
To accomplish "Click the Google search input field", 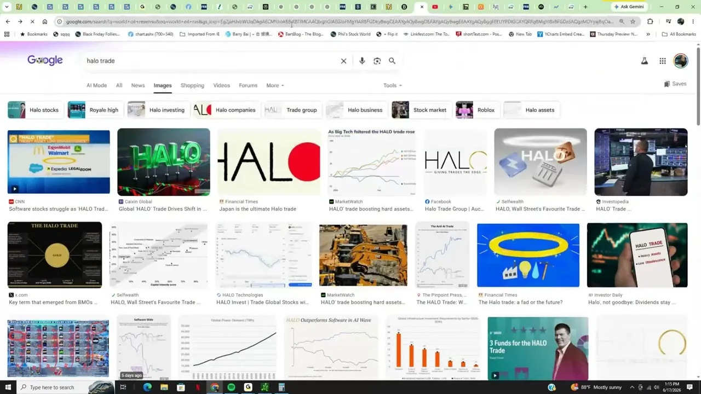I will (x=211, y=61).
